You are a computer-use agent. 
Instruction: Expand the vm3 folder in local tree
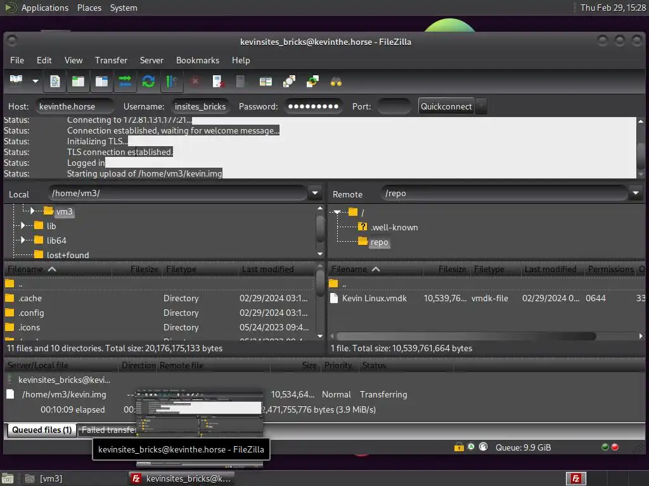pyautogui.click(x=32, y=211)
